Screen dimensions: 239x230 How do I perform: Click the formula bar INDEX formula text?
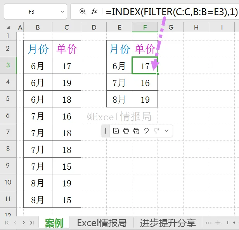tap(171, 12)
